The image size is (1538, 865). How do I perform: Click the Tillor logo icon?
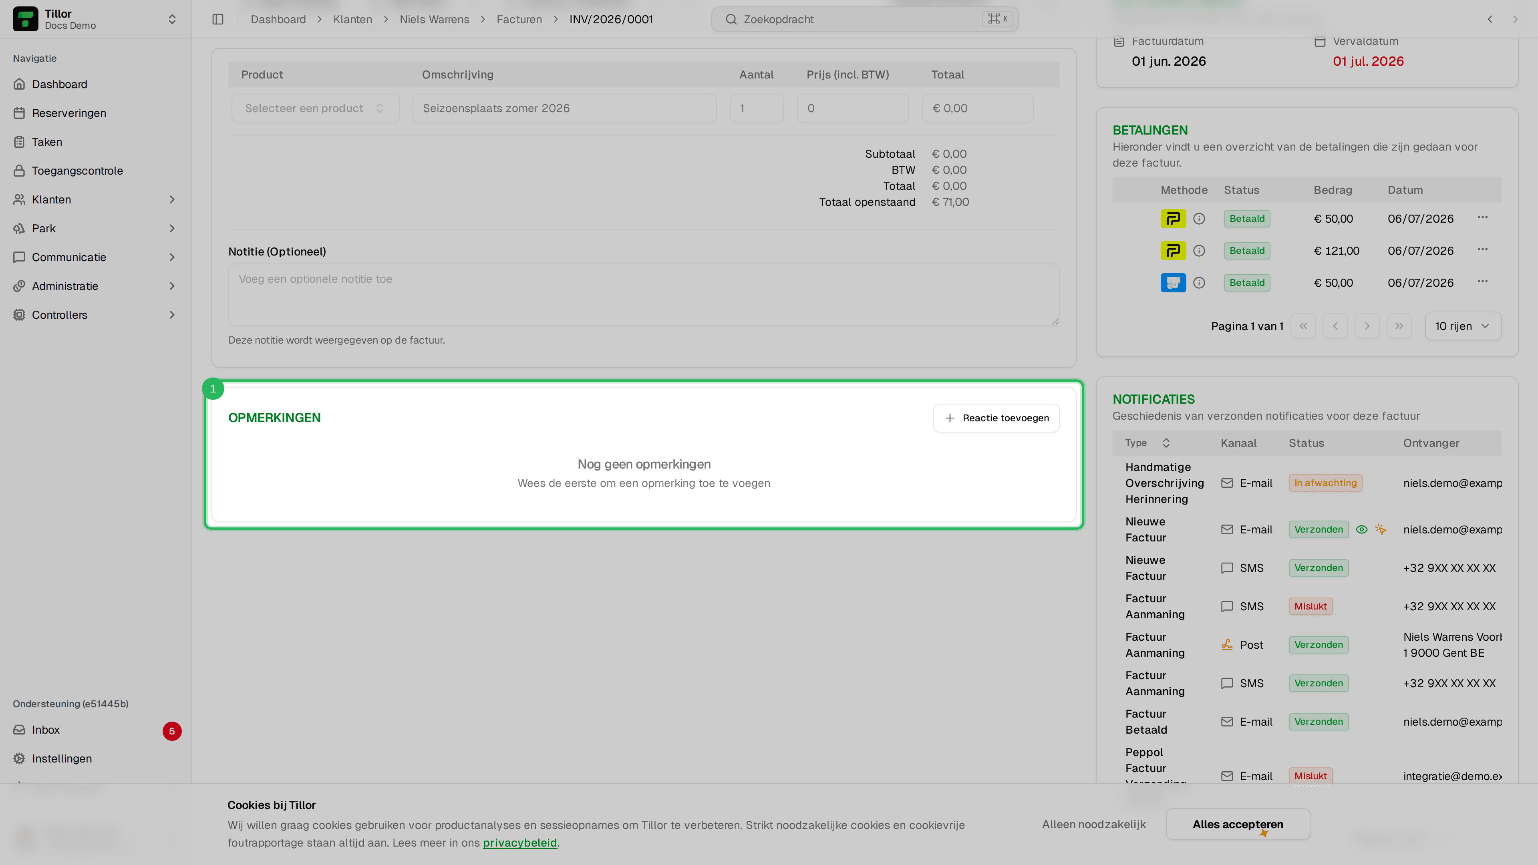[x=25, y=19]
